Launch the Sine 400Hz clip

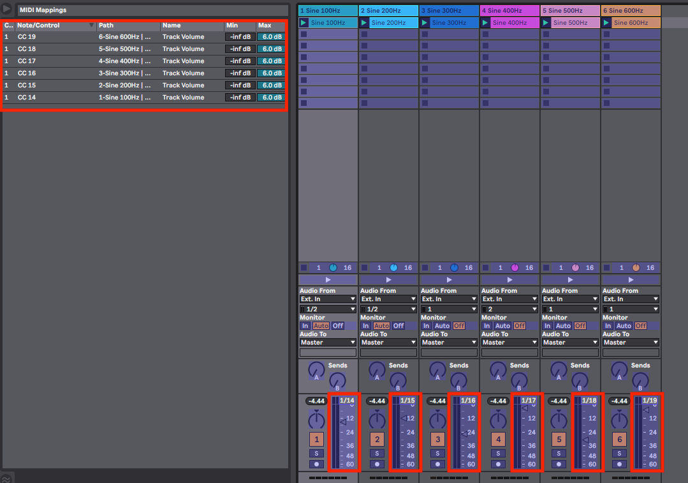485,22
